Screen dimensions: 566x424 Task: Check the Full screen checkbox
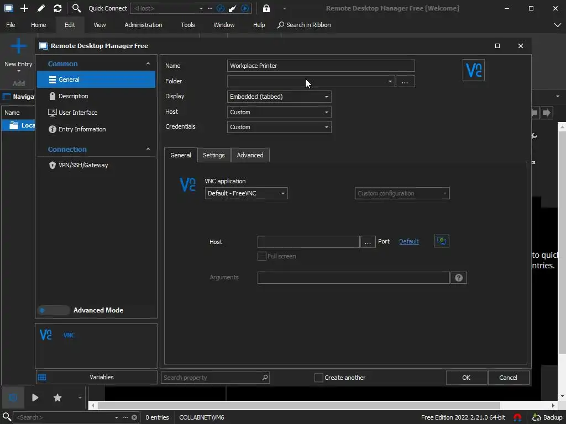261,256
